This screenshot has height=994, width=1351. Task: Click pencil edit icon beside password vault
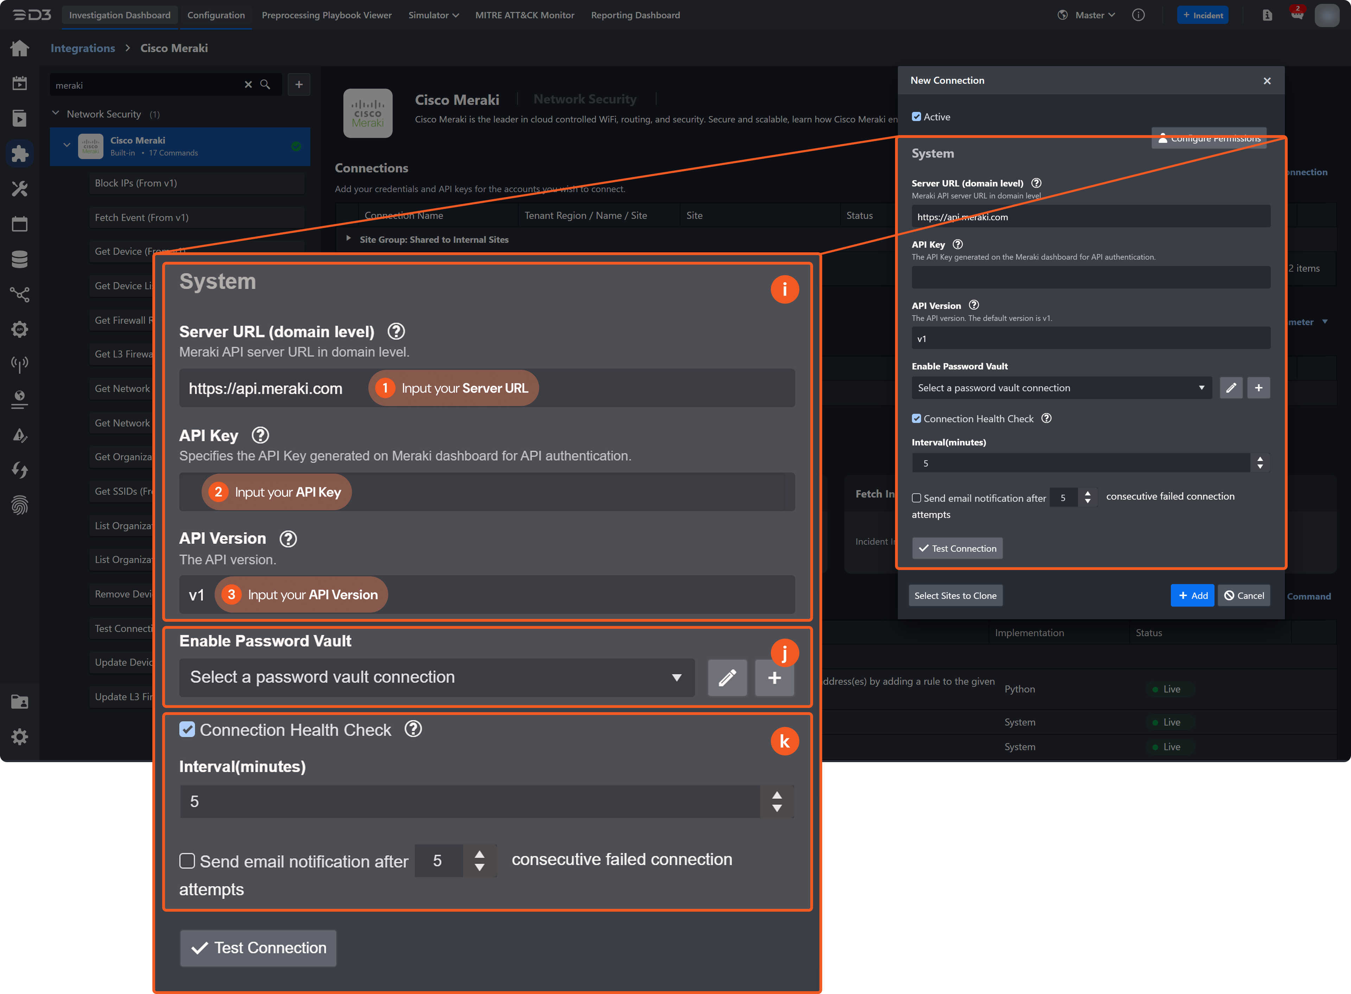pyautogui.click(x=1231, y=388)
